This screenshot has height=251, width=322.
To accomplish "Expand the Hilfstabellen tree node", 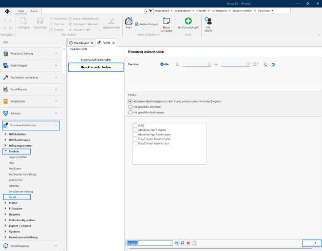I will pyautogui.click(x=5, y=134).
